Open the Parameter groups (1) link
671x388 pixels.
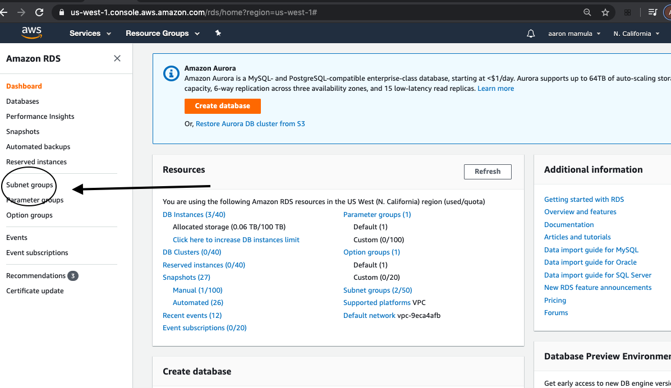(x=377, y=214)
